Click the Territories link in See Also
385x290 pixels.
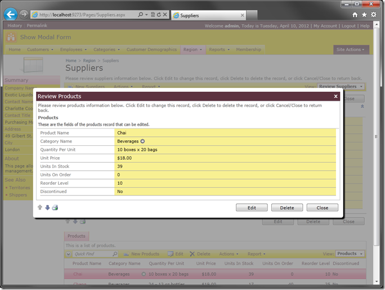click(20, 188)
